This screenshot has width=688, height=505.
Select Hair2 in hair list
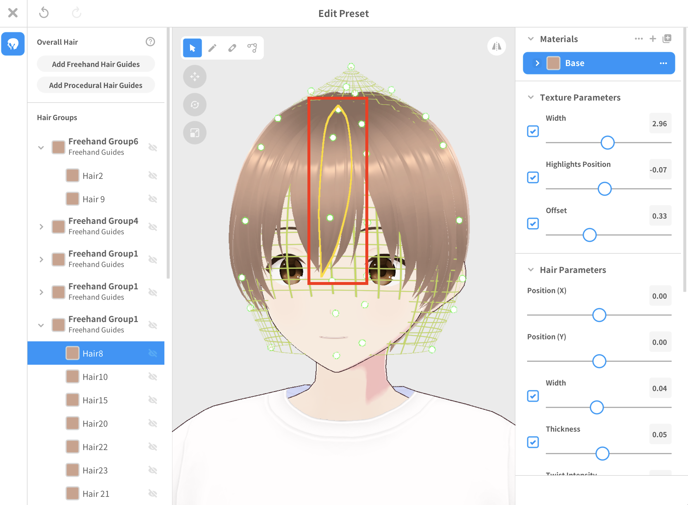(96, 175)
